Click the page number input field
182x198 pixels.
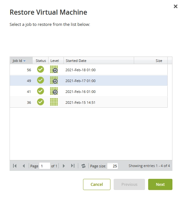(45, 166)
